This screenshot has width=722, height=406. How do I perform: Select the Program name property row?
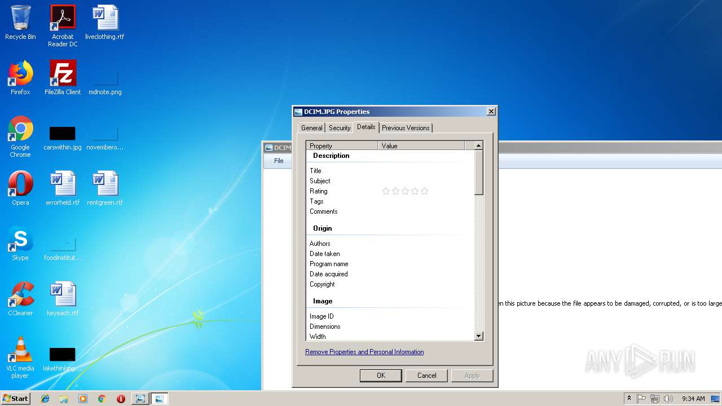390,264
